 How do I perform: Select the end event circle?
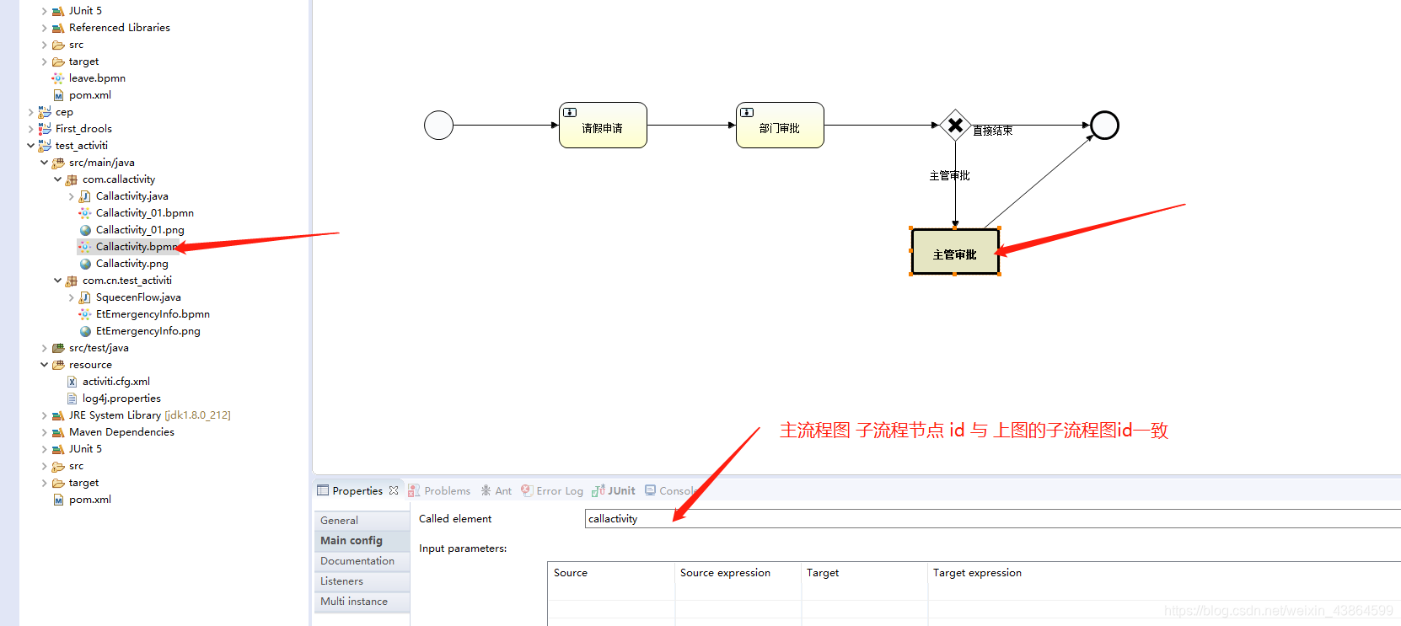(x=1104, y=126)
